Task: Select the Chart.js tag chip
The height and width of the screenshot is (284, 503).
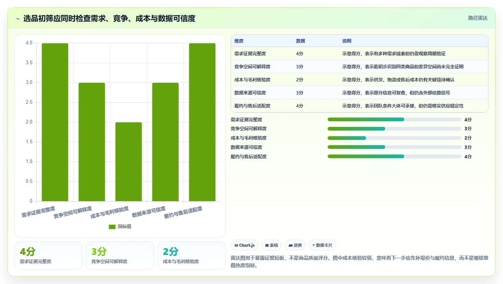Action: click(x=245, y=245)
